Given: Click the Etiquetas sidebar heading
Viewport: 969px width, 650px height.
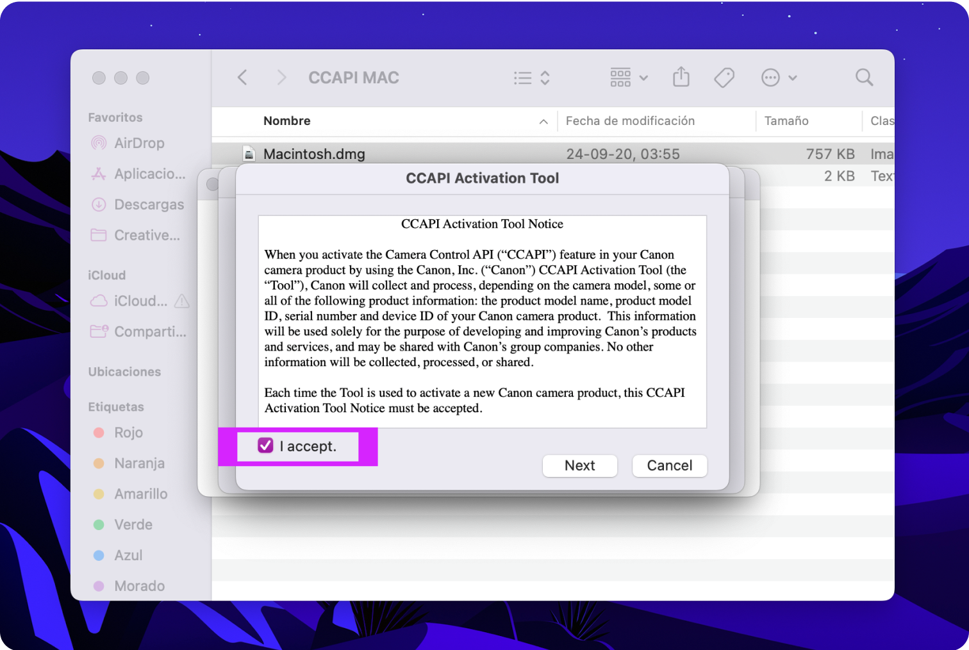Looking at the screenshot, I should pyautogui.click(x=116, y=407).
